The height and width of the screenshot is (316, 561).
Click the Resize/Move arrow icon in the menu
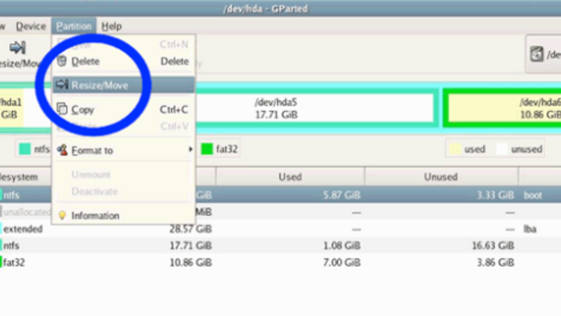coord(62,85)
